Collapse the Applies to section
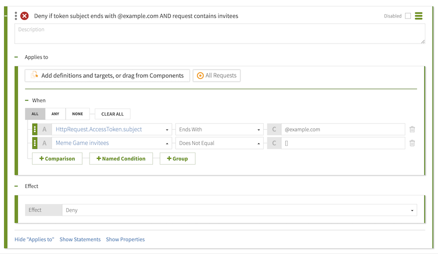438x254 pixels. (x=17, y=57)
